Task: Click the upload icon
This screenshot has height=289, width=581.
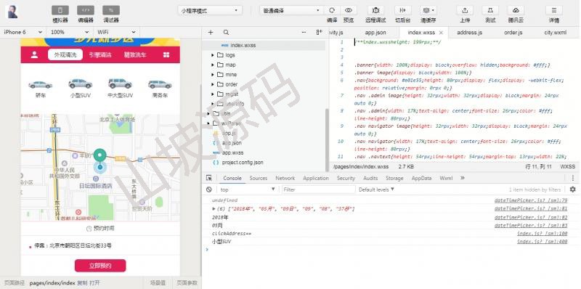Action: (x=465, y=10)
